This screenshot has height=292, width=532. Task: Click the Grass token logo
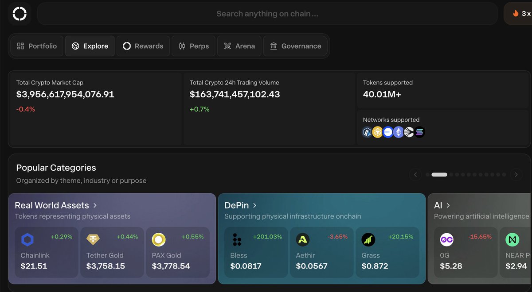click(x=368, y=240)
